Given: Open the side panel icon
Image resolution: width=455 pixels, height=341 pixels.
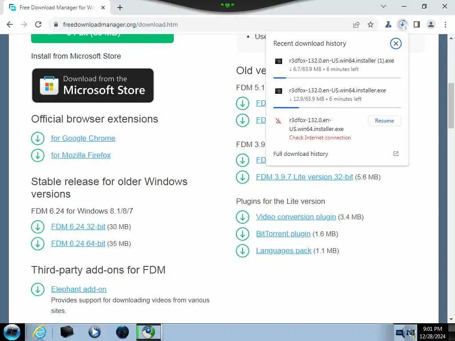Looking at the screenshot, I should coord(417,25).
